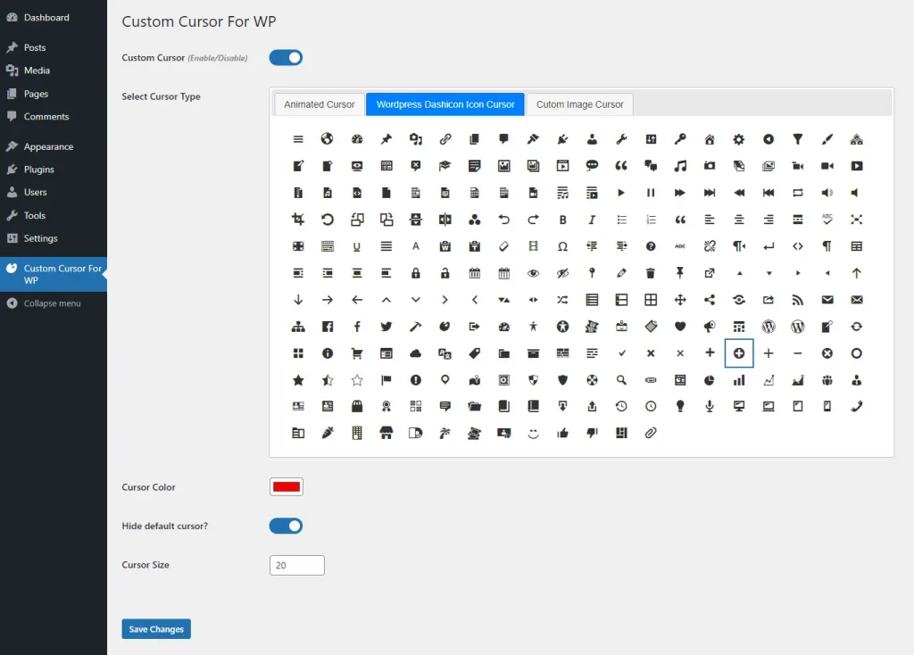Choose the bar chart dashicon
The image size is (914, 655).
738,380
